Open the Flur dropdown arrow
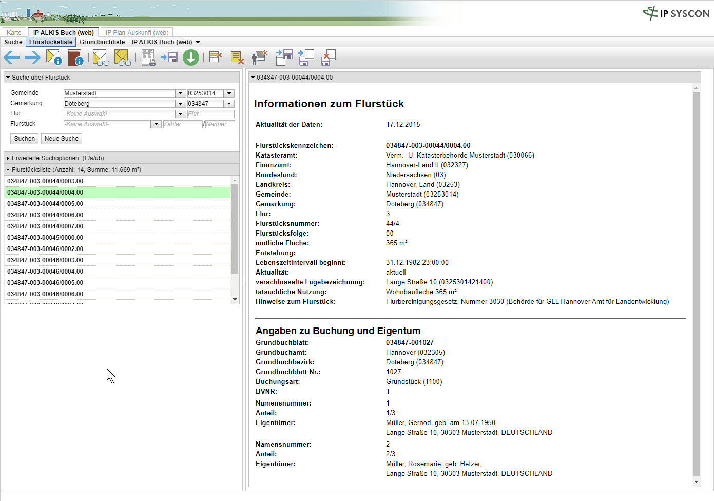Viewport: 714px width, 501px height. point(180,114)
